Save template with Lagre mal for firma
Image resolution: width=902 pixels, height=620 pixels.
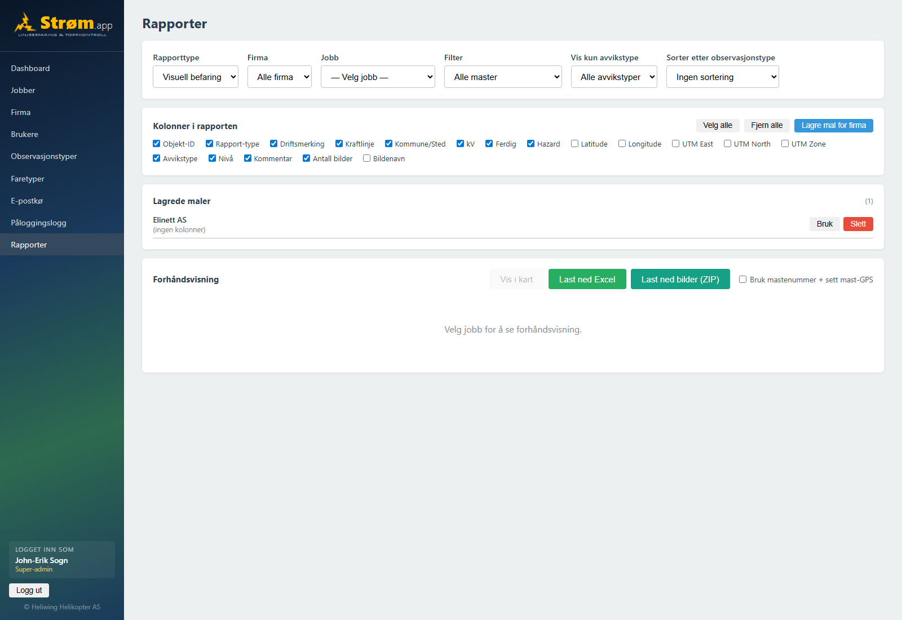click(x=834, y=126)
